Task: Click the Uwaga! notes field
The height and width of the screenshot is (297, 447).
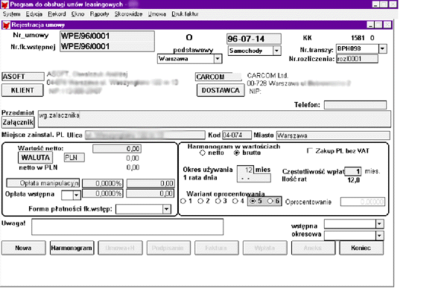Action: pos(127,227)
